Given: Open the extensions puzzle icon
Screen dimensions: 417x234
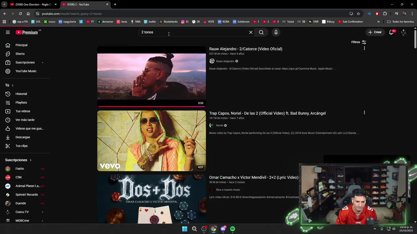Looking at the screenshot, I should pyautogui.click(x=385, y=14).
